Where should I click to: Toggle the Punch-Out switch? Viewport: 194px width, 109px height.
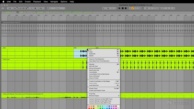click(x=162, y=8)
